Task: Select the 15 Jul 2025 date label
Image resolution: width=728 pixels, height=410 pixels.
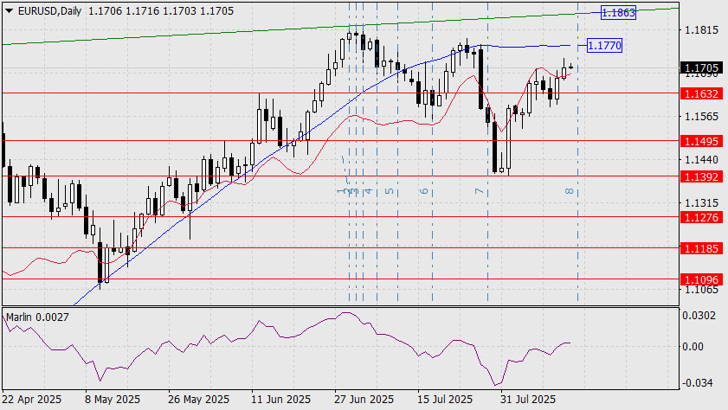Action: pos(445,400)
